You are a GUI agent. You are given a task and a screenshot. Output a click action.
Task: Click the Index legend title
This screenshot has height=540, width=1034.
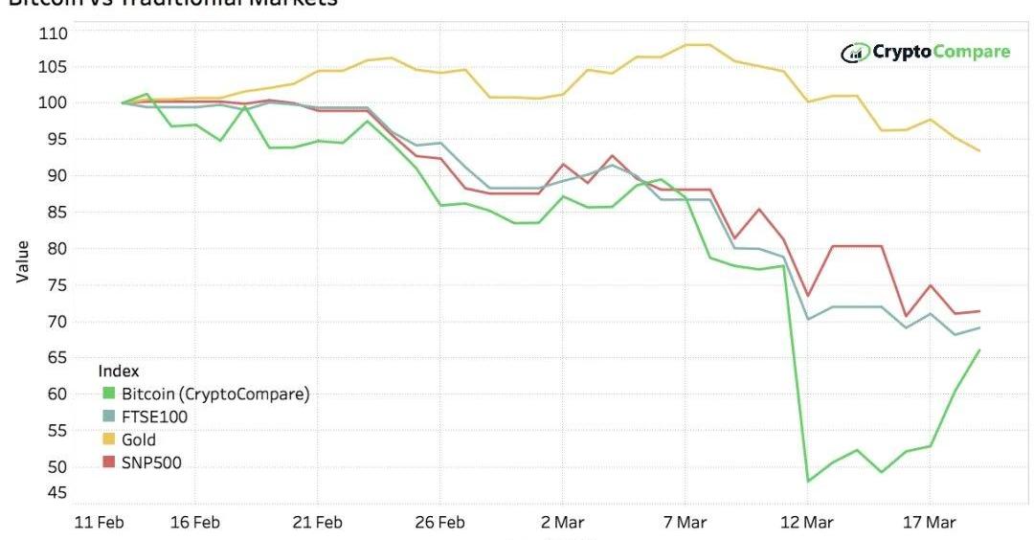point(119,371)
